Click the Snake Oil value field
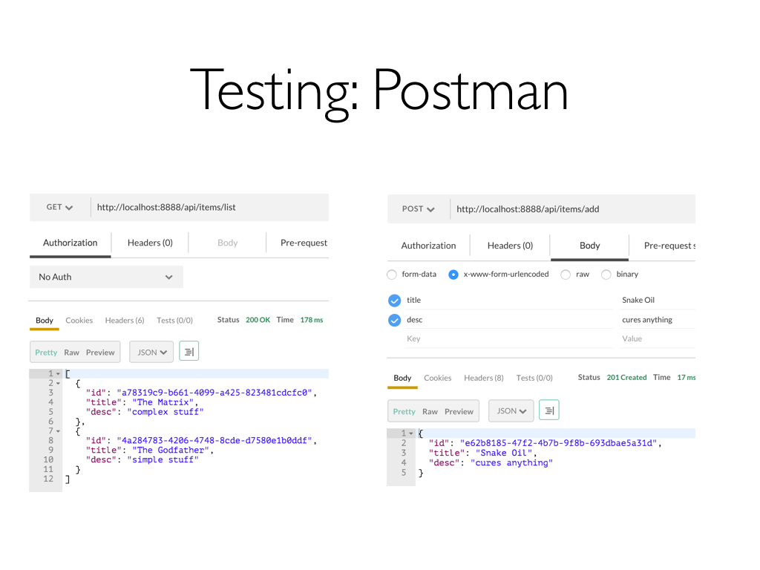Image resolution: width=760 pixels, height=570 pixels. [658, 300]
